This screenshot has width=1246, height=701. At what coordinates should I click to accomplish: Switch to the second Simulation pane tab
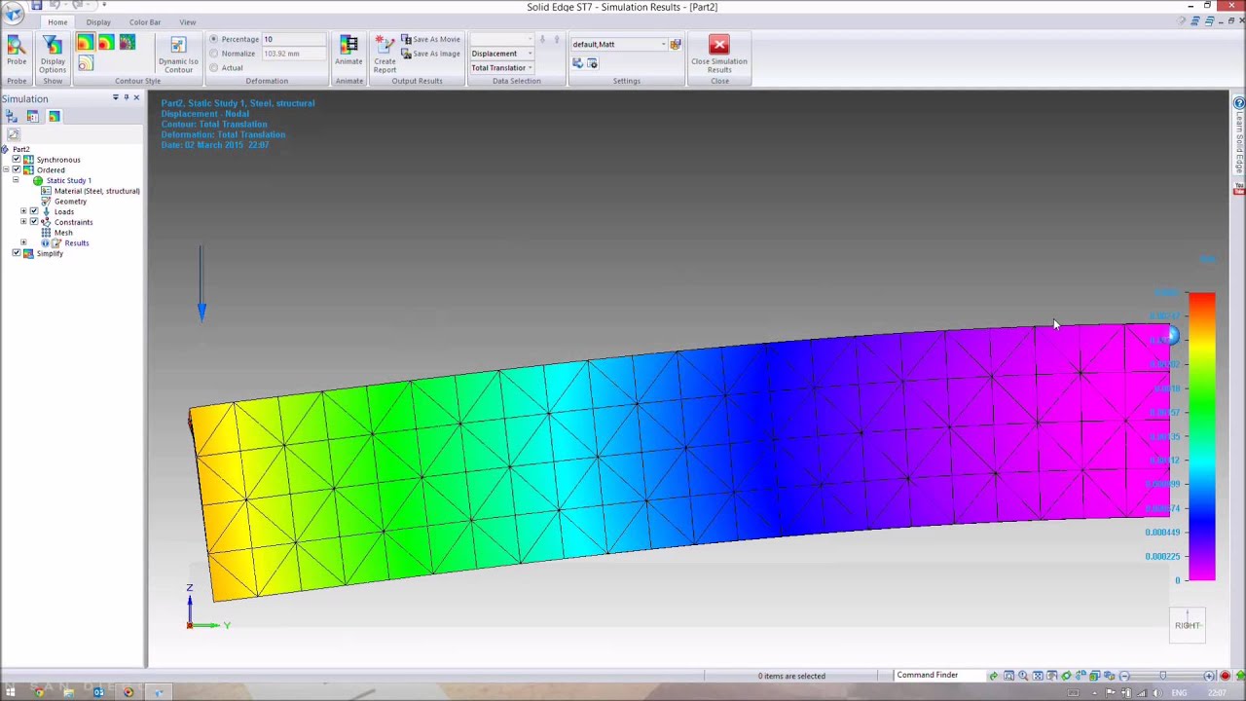33,117
